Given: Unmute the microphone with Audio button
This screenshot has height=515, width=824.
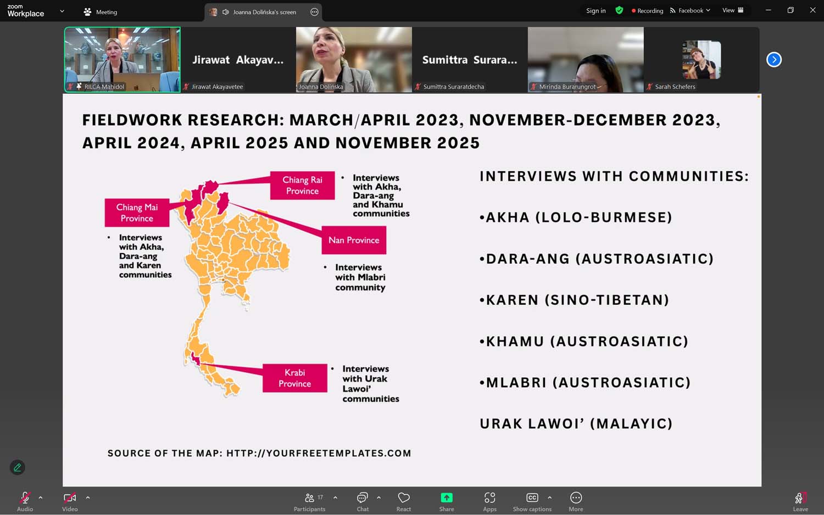Looking at the screenshot, I should tap(25, 501).
